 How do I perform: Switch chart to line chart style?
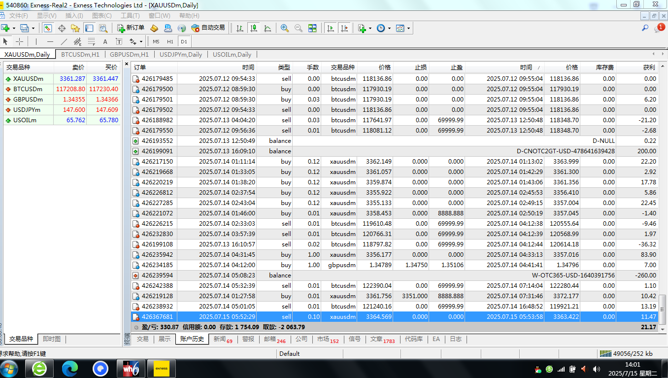(x=267, y=28)
